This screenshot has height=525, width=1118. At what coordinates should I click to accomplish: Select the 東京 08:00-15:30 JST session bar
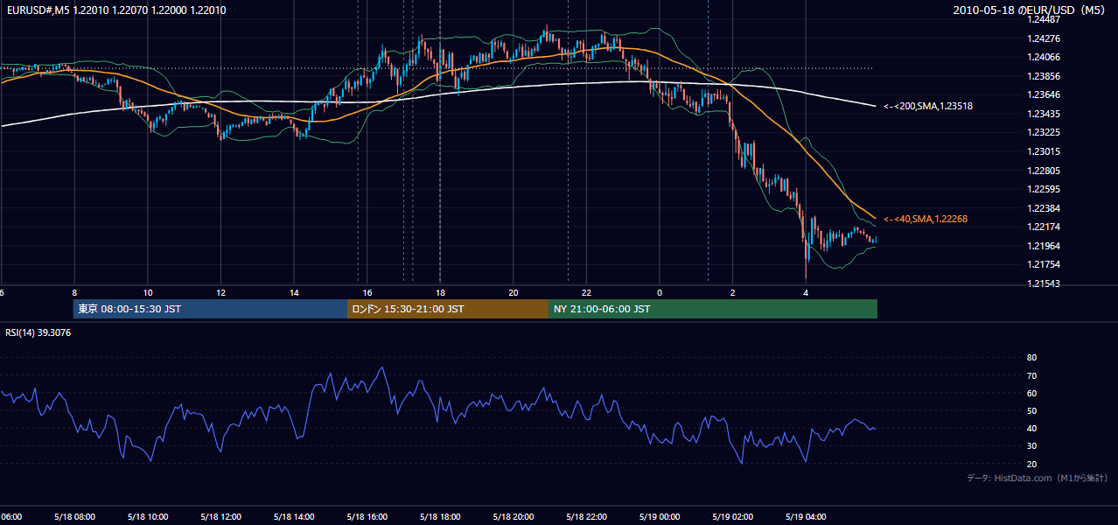point(210,309)
